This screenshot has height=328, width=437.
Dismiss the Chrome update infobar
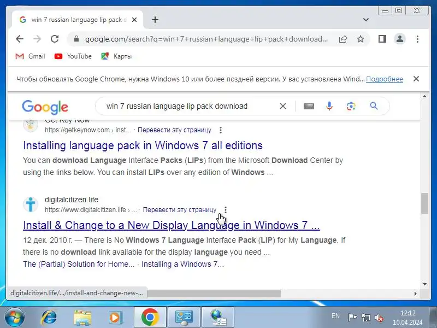click(416, 79)
